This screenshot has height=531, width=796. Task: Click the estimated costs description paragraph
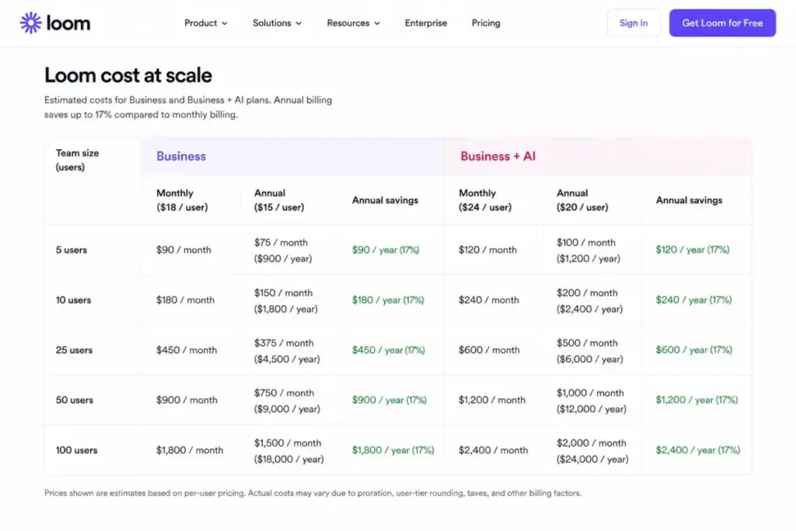pos(188,107)
